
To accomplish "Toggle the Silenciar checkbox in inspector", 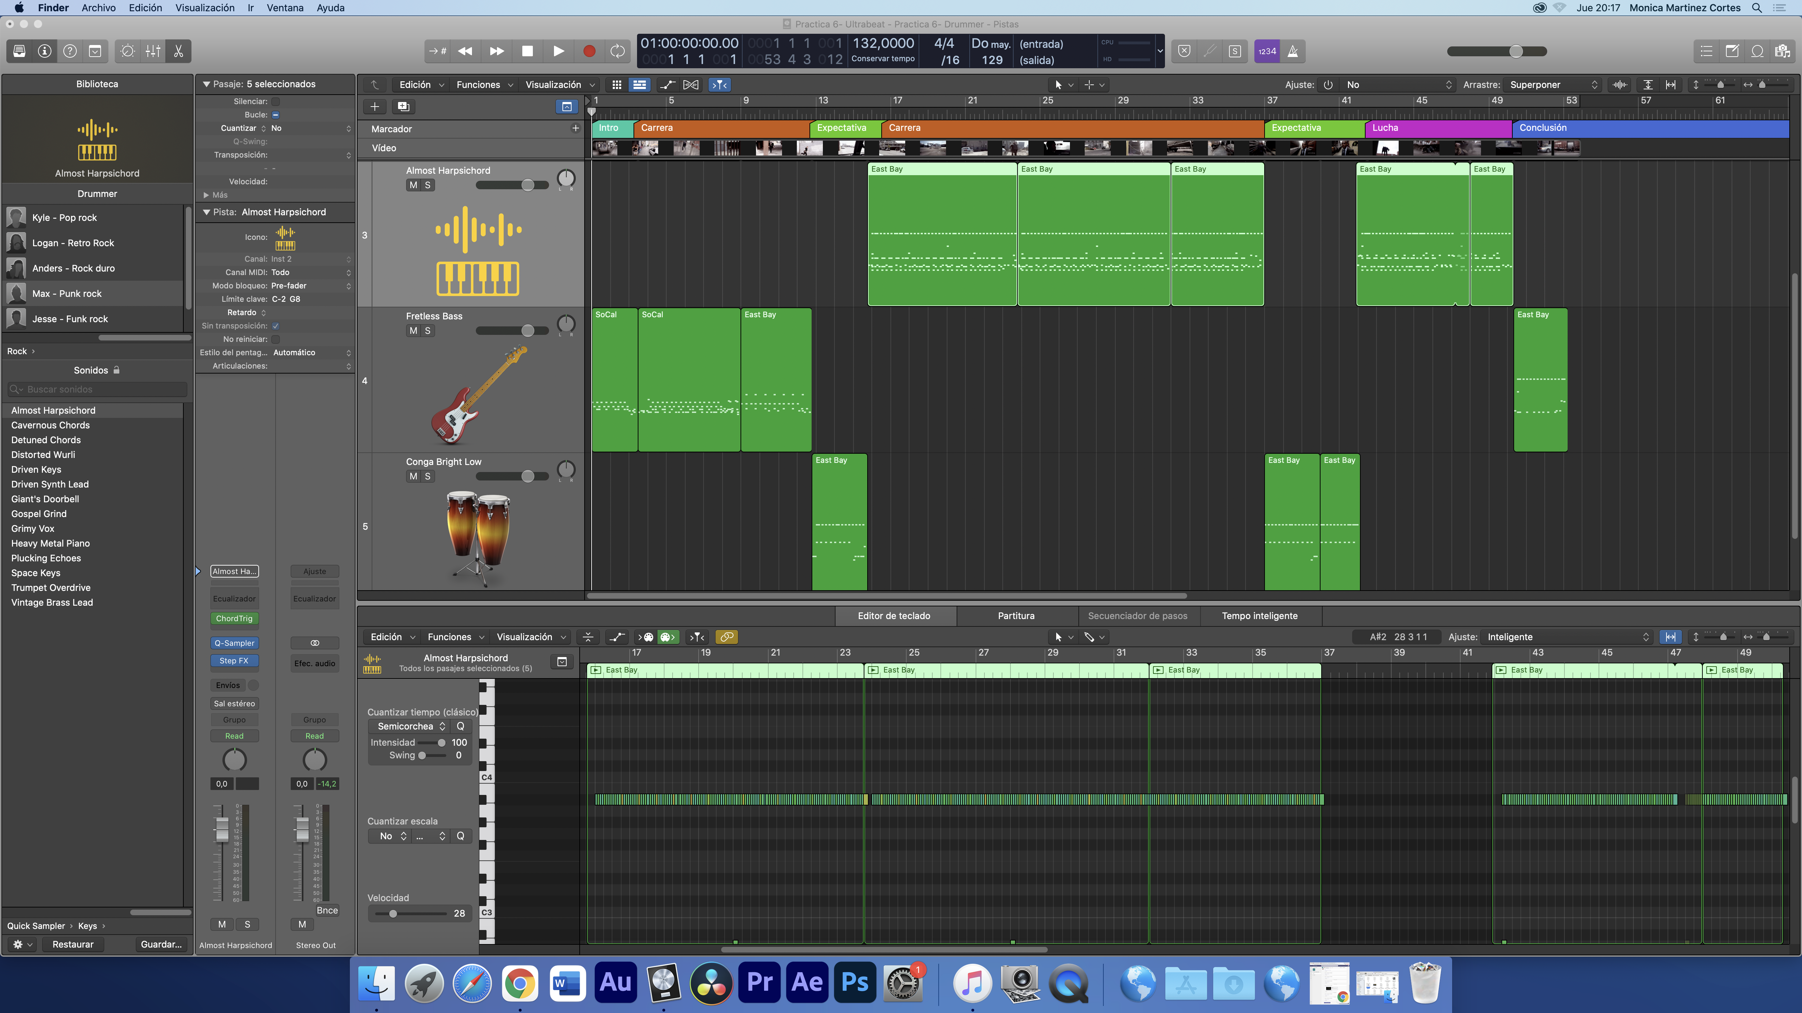I will (276, 101).
